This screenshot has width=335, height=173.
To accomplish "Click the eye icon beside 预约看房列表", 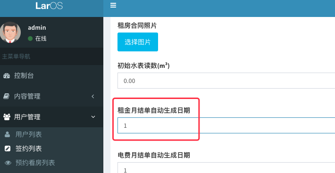I will click(x=8, y=163).
